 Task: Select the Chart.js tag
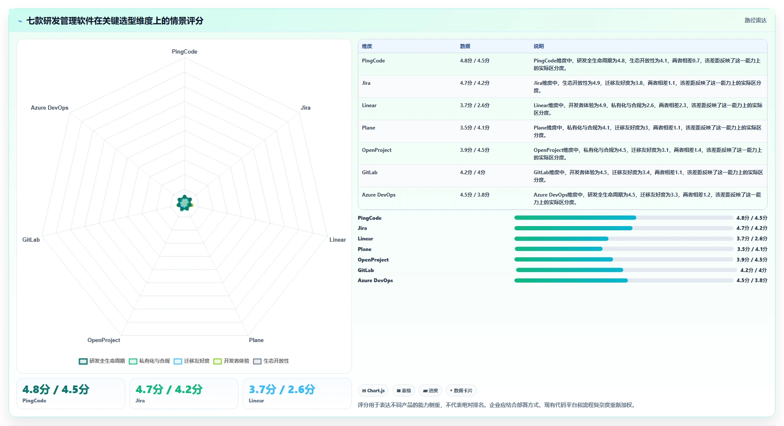click(373, 391)
